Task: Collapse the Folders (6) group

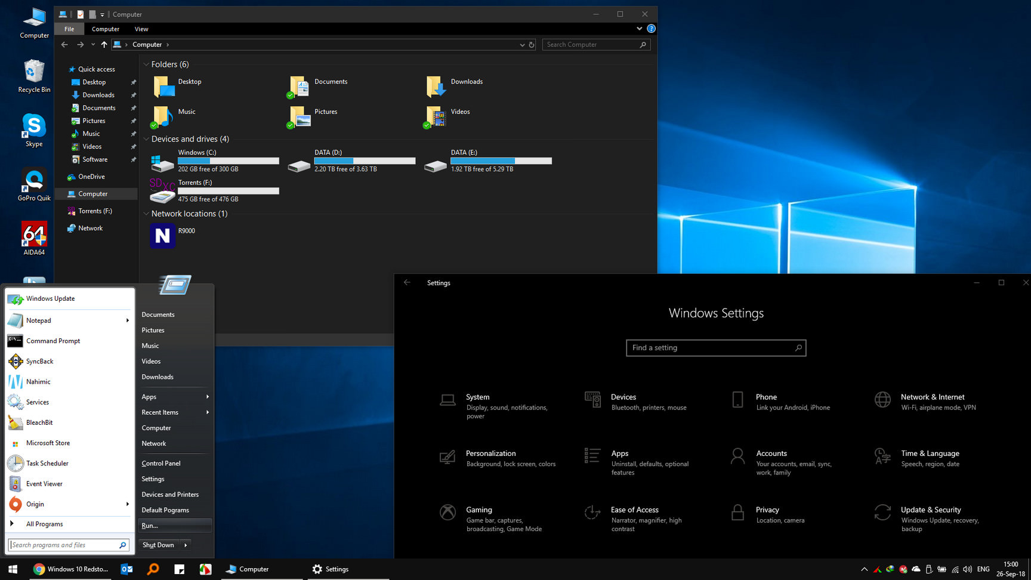Action: point(146,64)
